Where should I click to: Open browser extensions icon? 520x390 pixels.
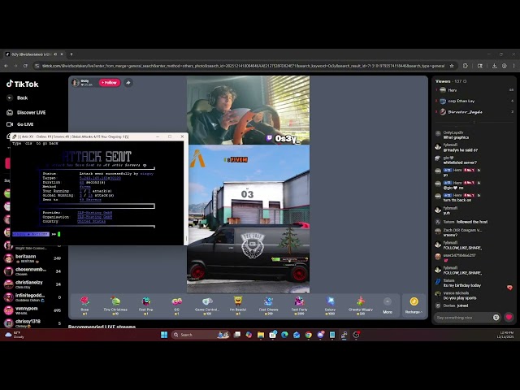point(466,66)
